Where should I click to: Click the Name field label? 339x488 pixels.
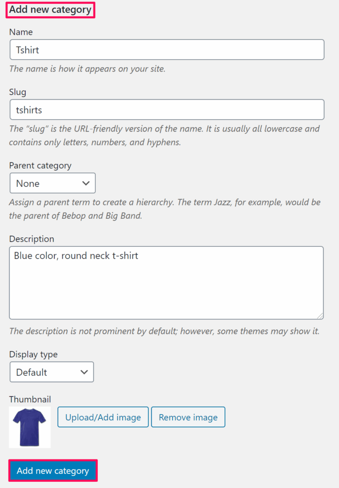click(x=21, y=32)
